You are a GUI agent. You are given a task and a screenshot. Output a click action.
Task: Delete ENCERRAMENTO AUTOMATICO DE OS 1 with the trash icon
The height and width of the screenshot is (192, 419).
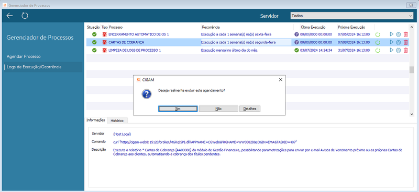click(405, 34)
